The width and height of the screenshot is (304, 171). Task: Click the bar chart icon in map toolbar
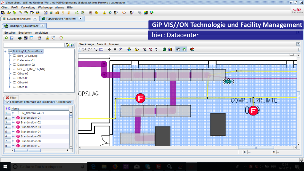[170, 49]
